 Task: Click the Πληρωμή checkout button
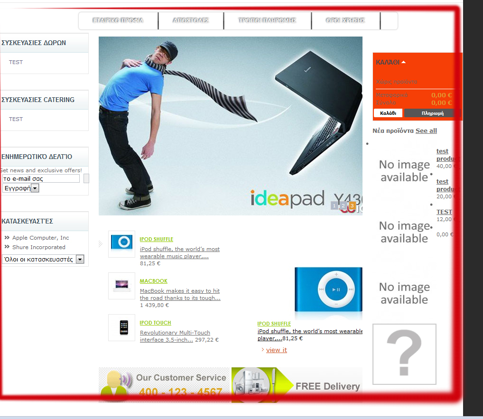tap(433, 113)
